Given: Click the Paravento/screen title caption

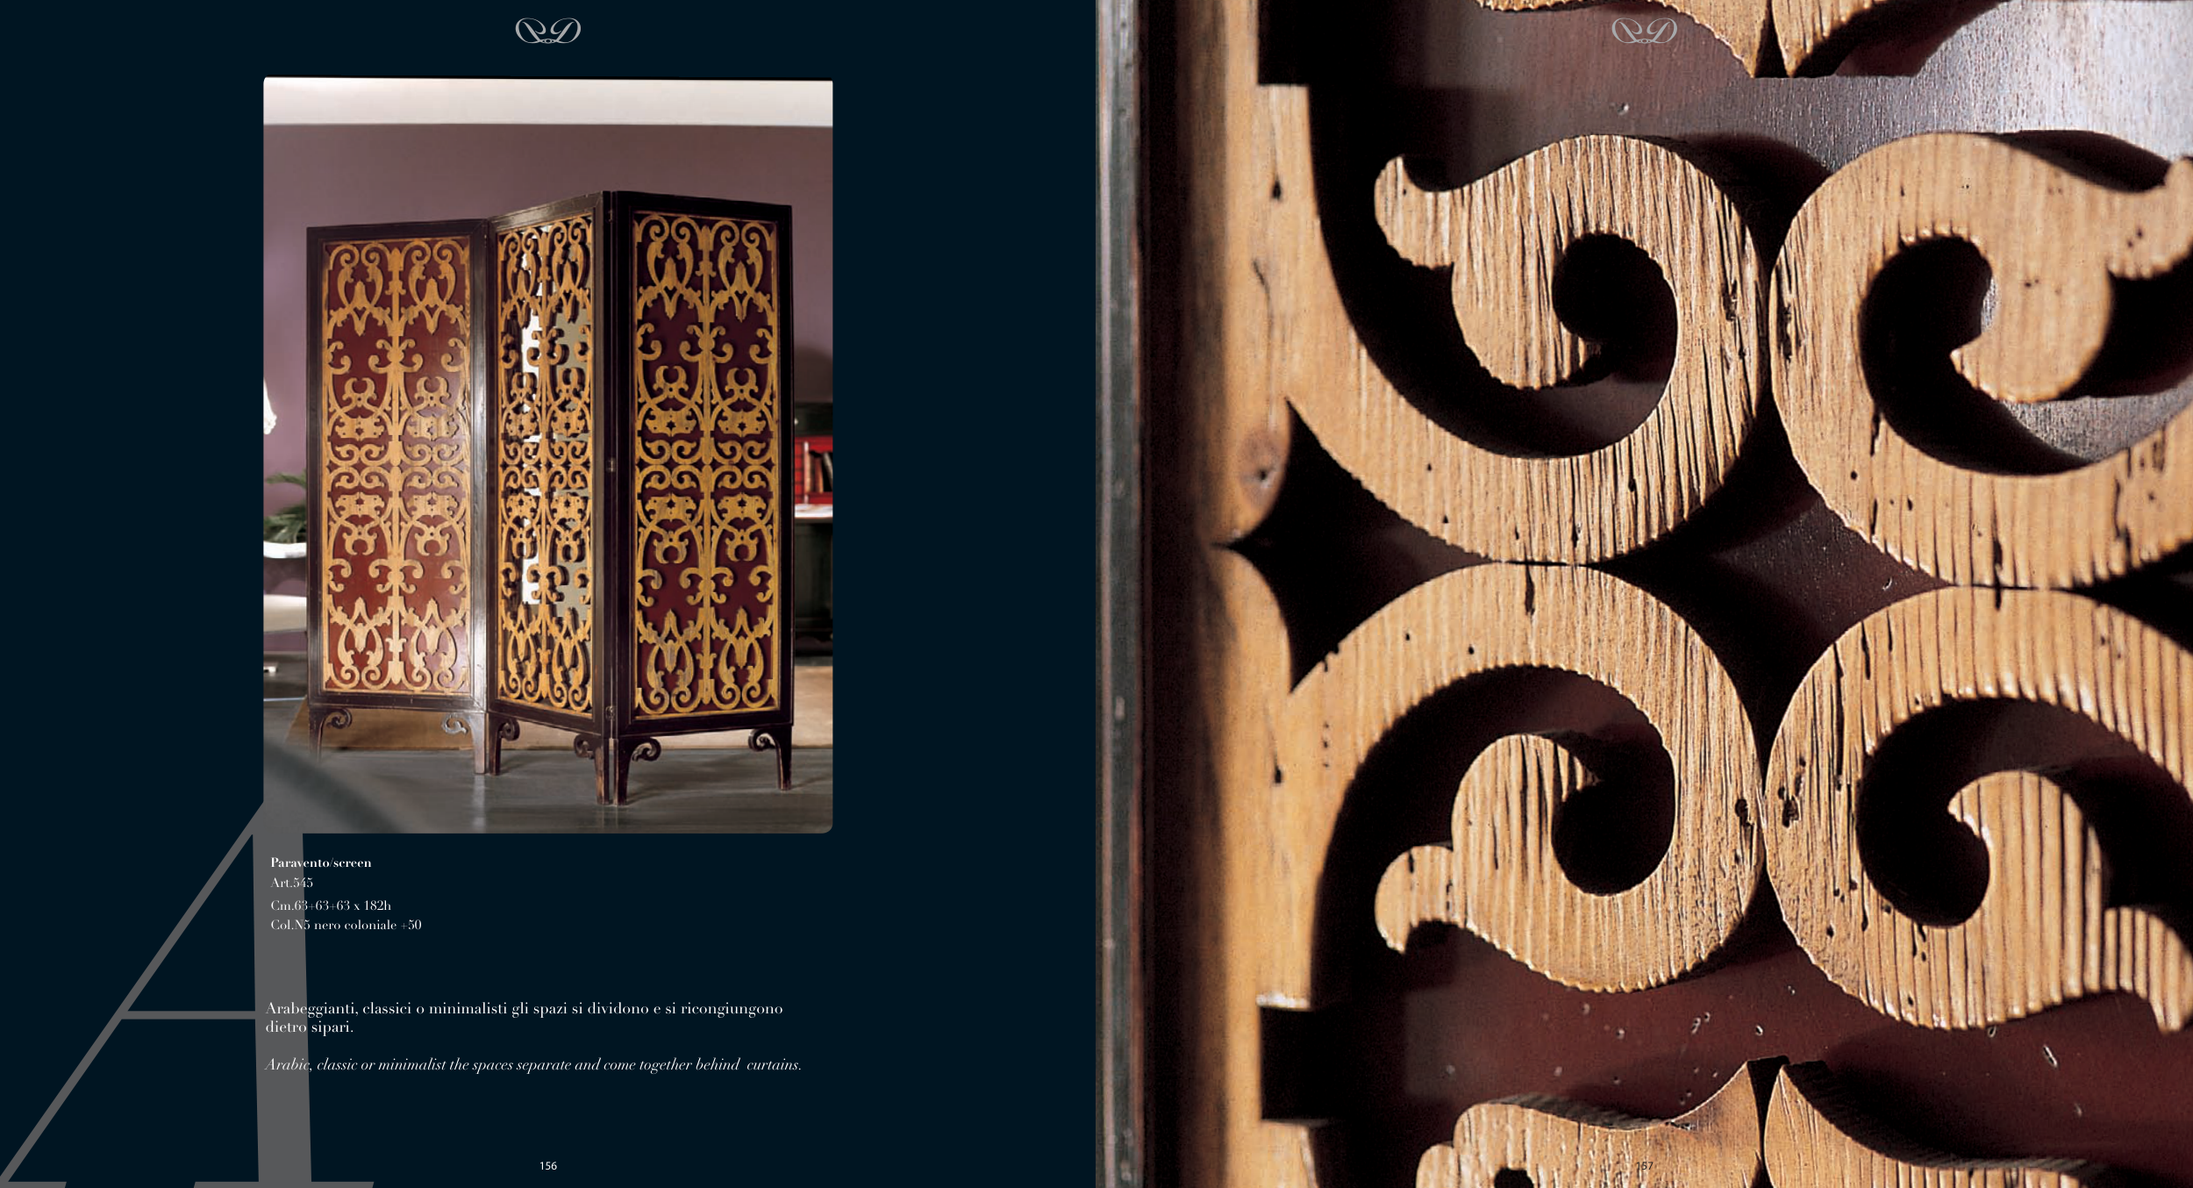Looking at the screenshot, I should coord(321,862).
